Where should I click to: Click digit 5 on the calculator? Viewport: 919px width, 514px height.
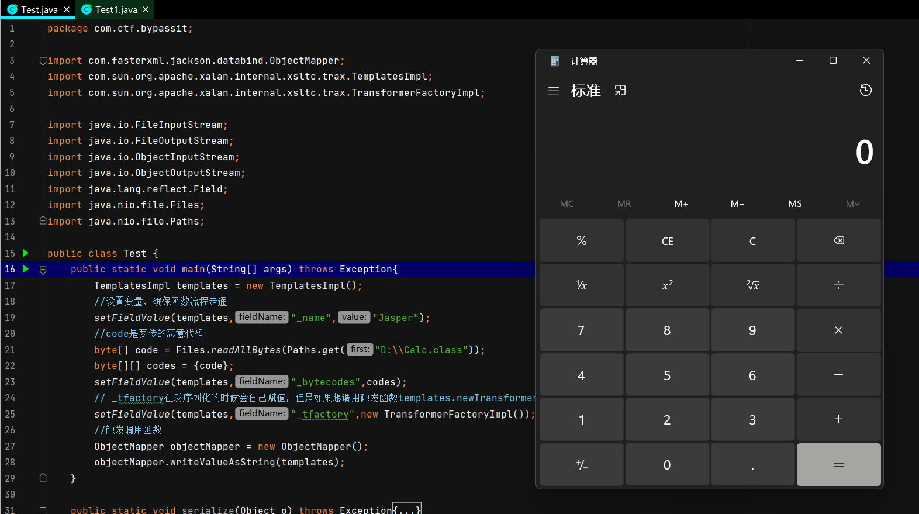(667, 375)
